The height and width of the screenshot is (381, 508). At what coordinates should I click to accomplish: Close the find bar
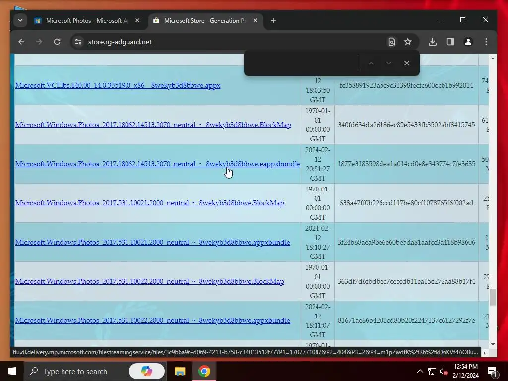click(x=407, y=63)
